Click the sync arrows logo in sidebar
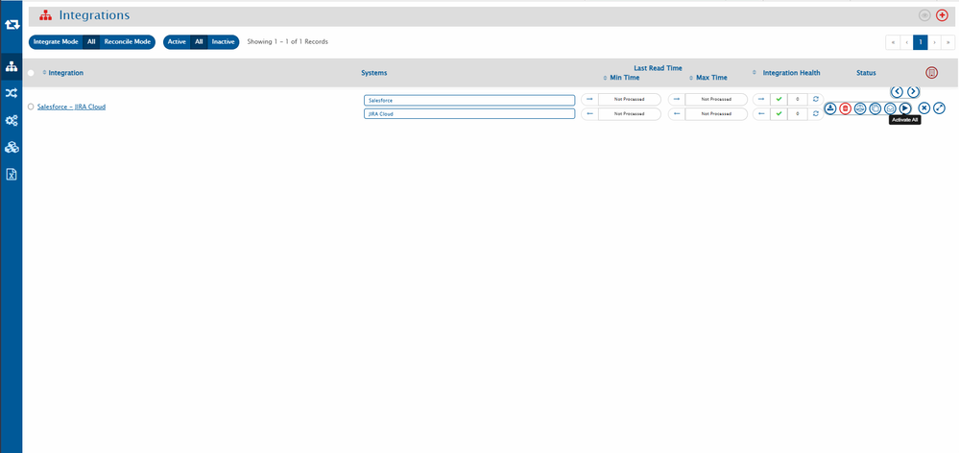 tap(12, 25)
